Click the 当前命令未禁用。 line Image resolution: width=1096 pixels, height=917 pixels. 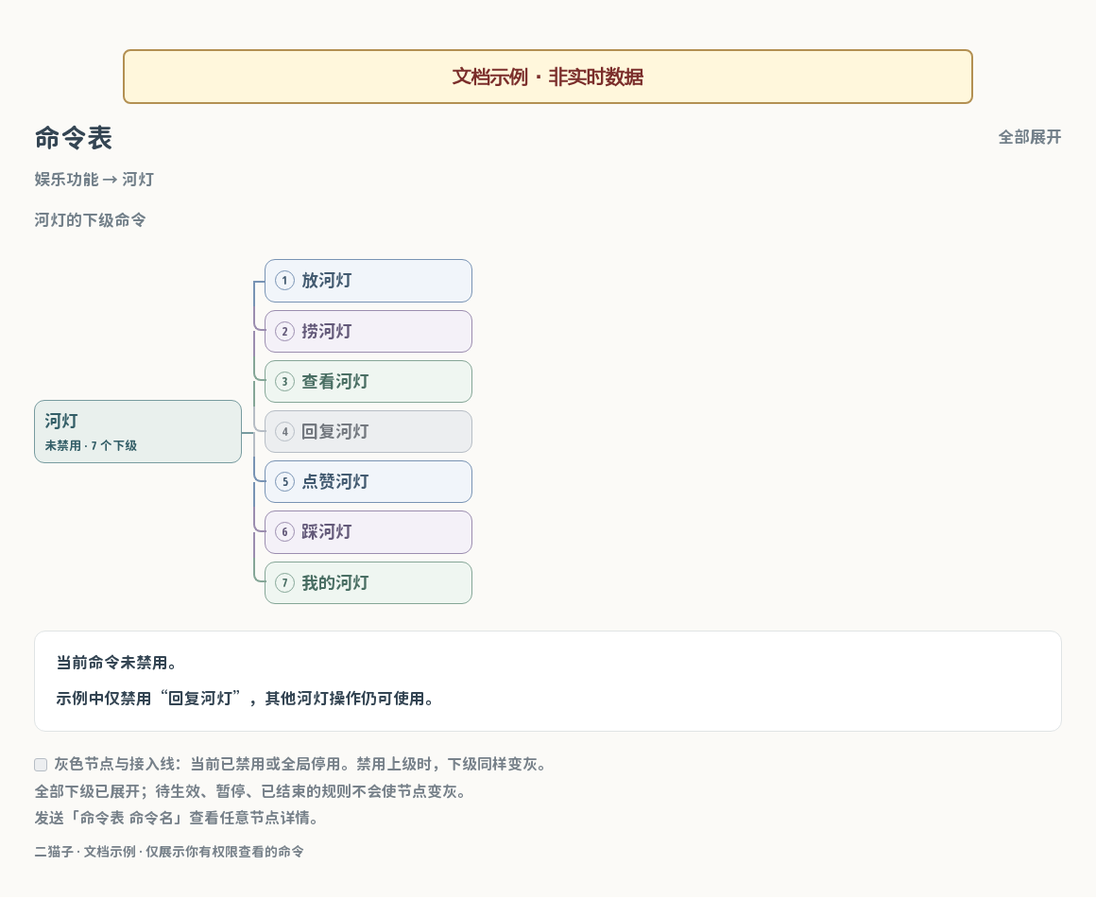(x=116, y=663)
